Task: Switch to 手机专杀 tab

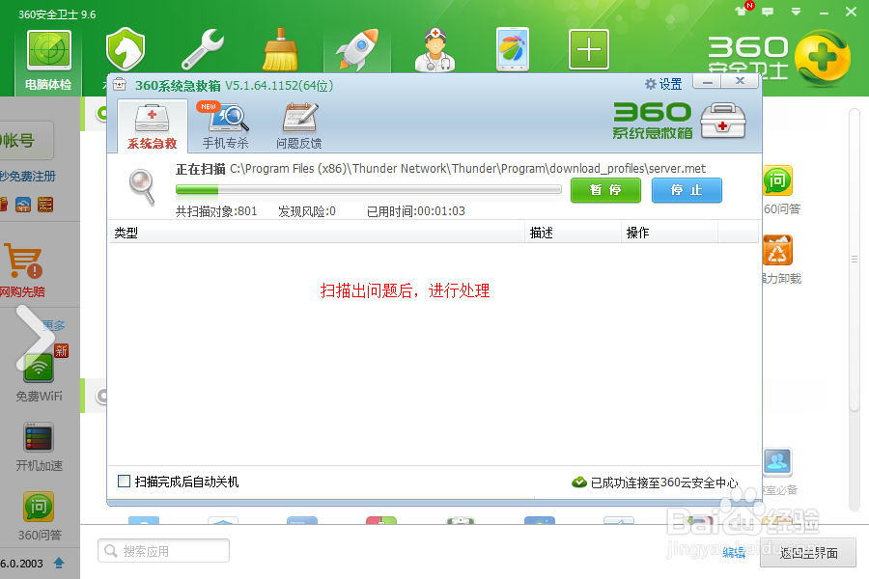Action: (226, 126)
